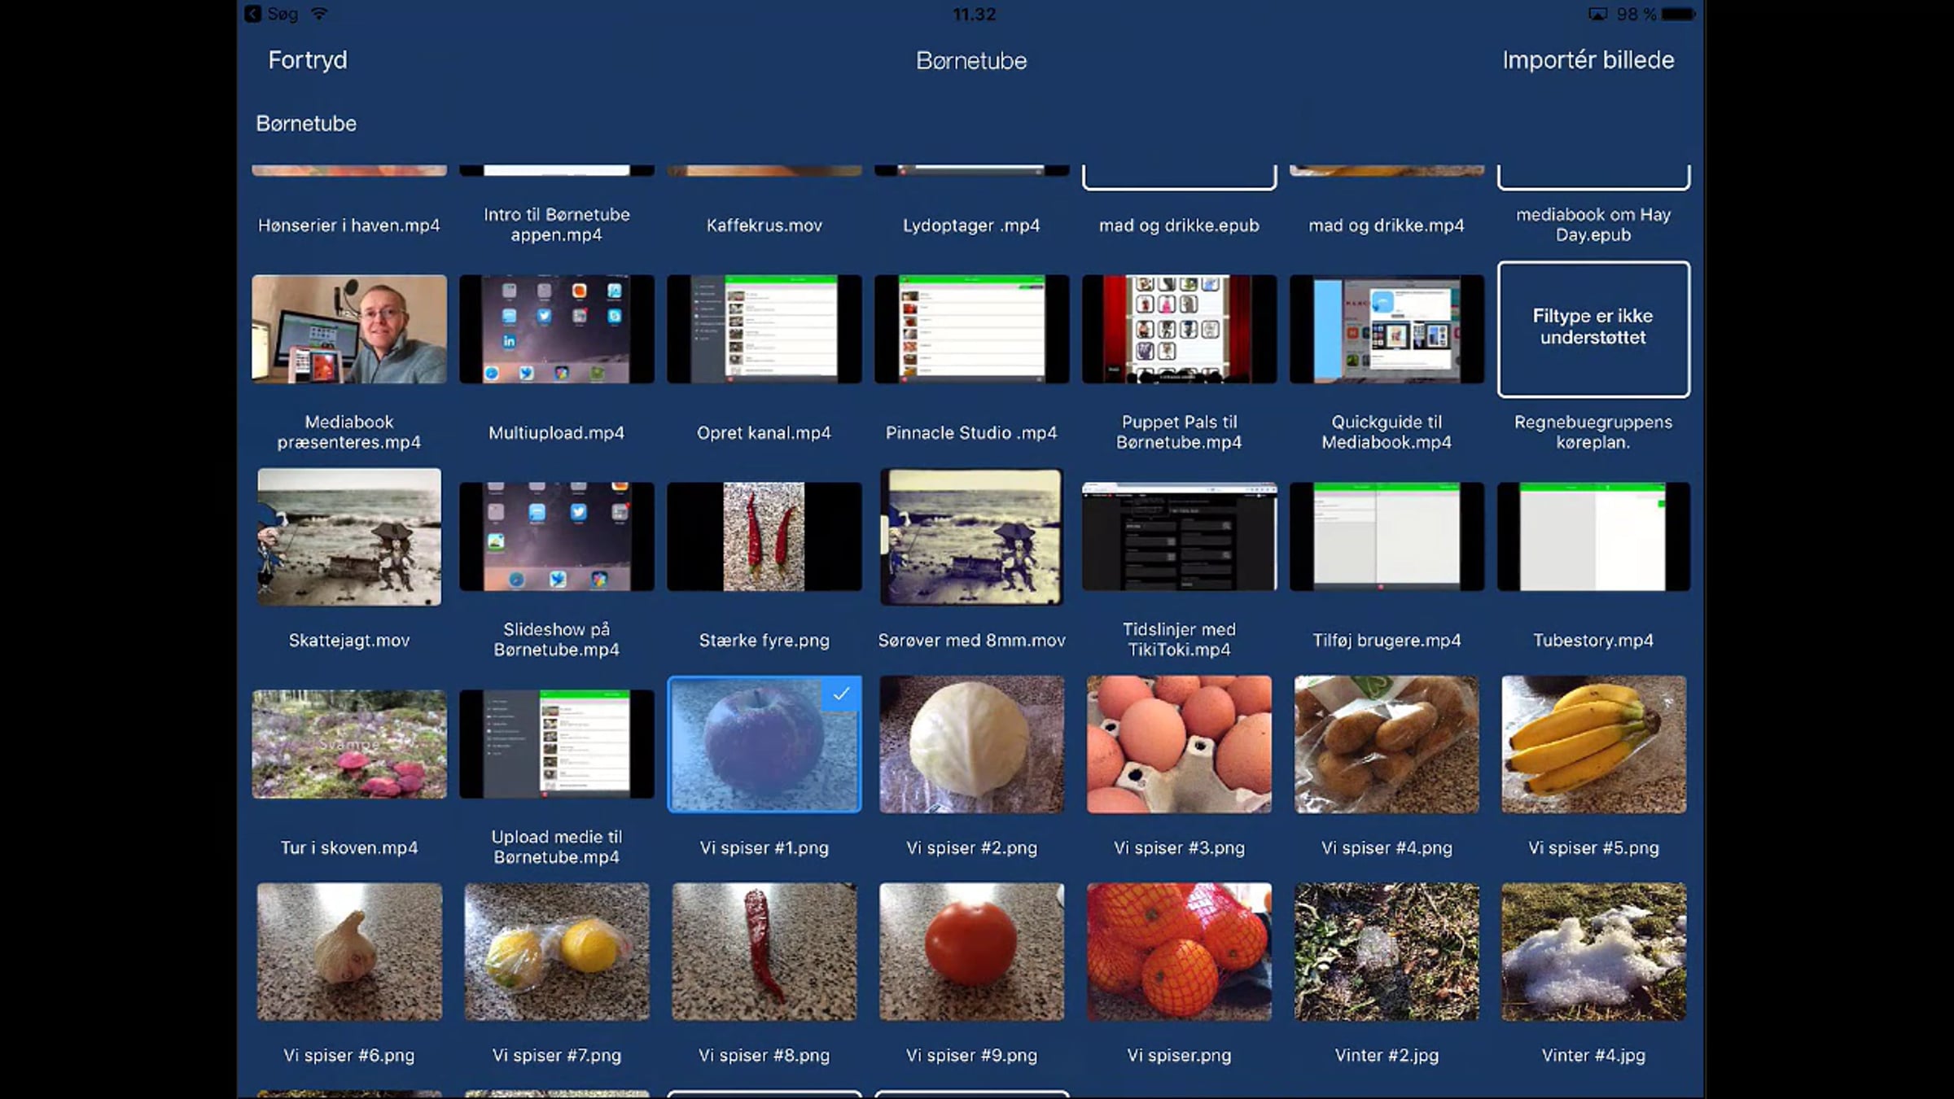Open Quickguide til Mediabook.mp4 thumbnail
The image size is (1954, 1099).
(1387, 329)
